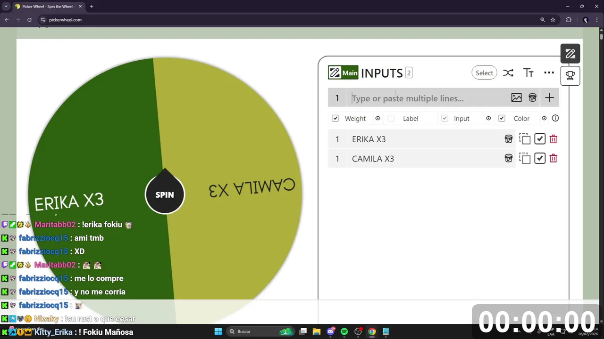Toggle Input visibility eye icon

488,118
